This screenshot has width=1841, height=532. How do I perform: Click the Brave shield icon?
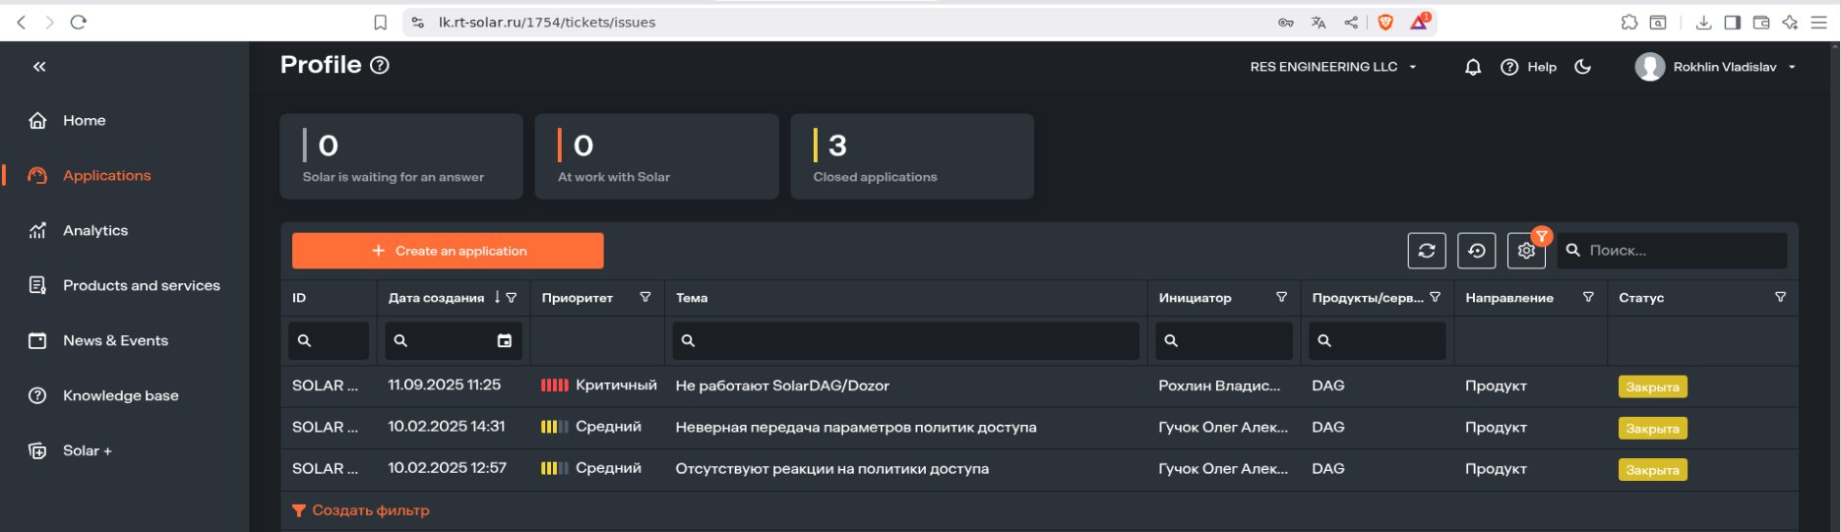click(1385, 22)
